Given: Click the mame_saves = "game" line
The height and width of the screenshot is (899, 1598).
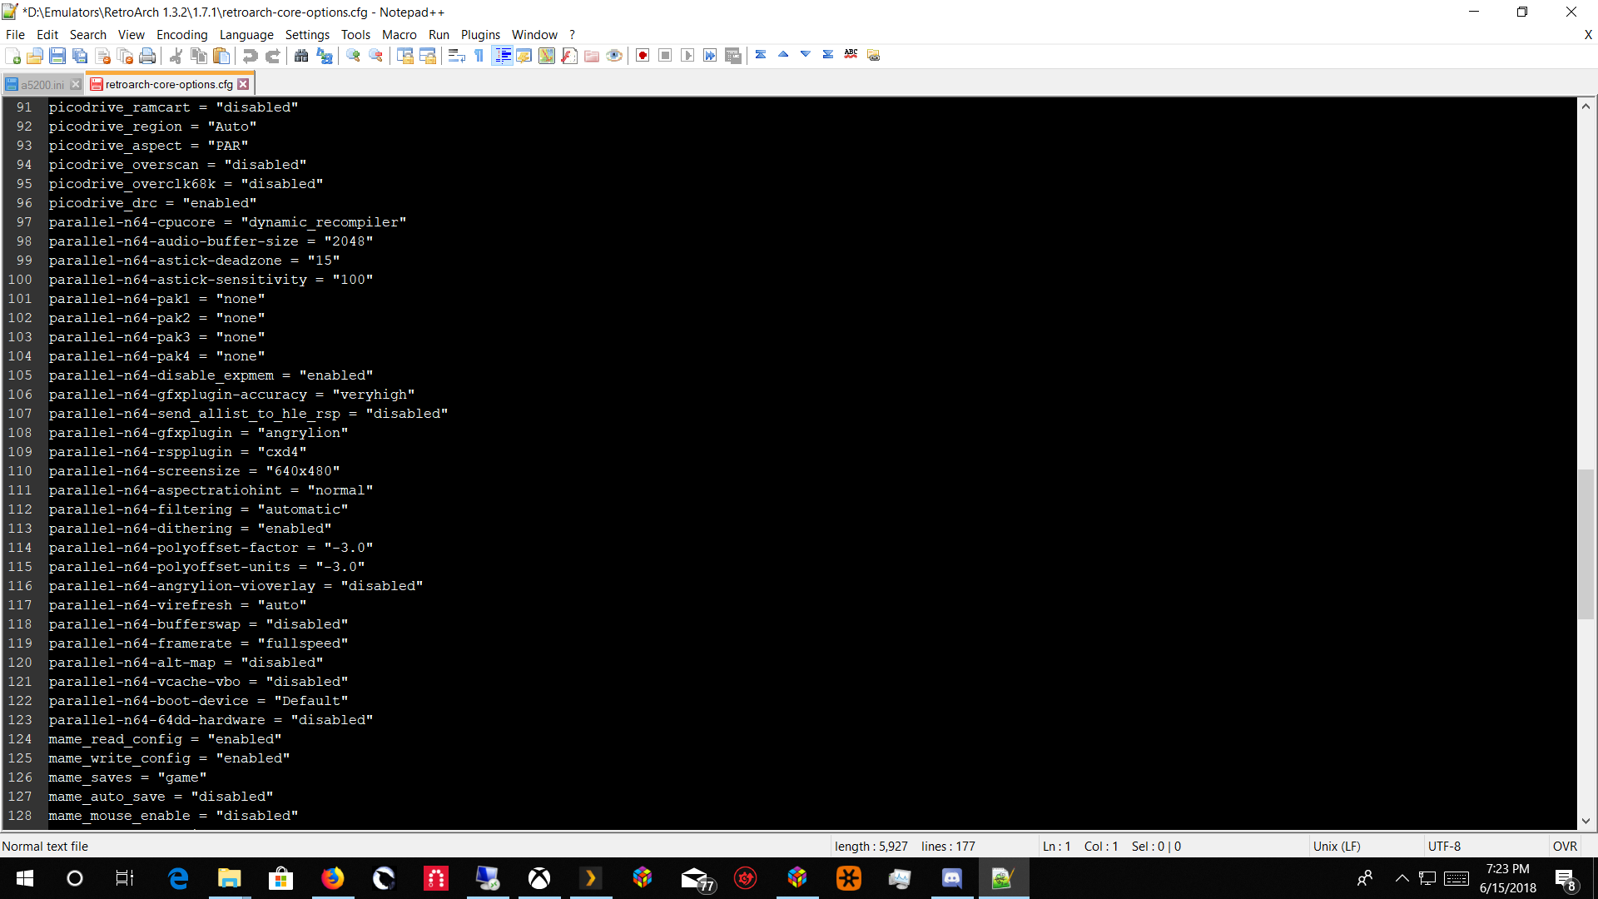Looking at the screenshot, I should (x=127, y=777).
